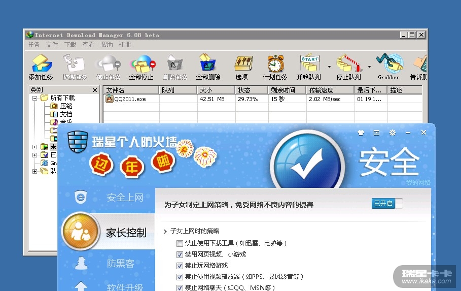The height and width of the screenshot is (291, 461).
Task: Expand the queues tree node
Action: click(x=34, y=171)
